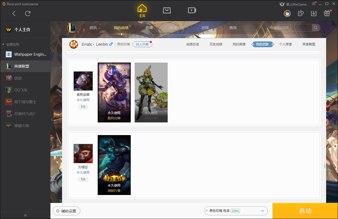Open the 英雄大全 tab

click(177, 28)
